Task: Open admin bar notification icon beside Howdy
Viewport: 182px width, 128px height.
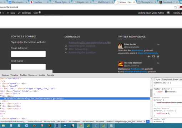Action: 168,12
